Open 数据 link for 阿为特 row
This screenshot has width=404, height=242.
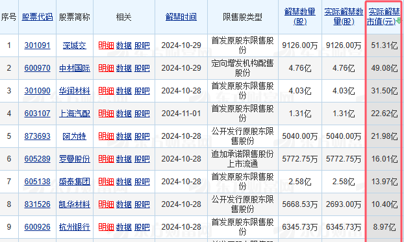coord(124,136)
